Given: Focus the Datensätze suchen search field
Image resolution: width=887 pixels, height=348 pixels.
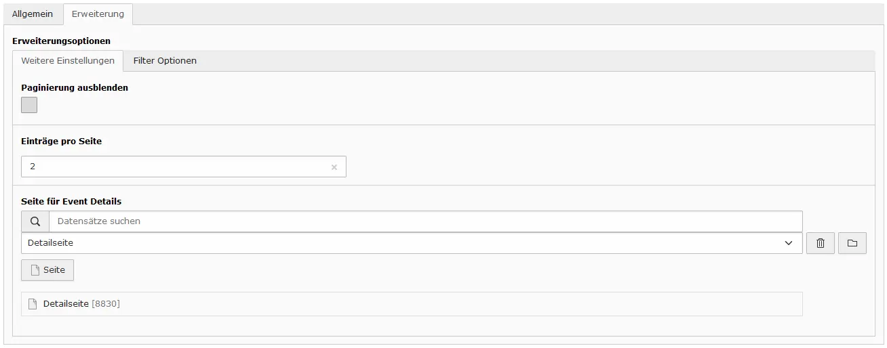Looking at the screenshot, I should point(426,221).
